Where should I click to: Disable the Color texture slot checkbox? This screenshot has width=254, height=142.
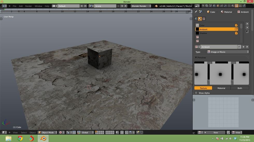pos(236,25)
